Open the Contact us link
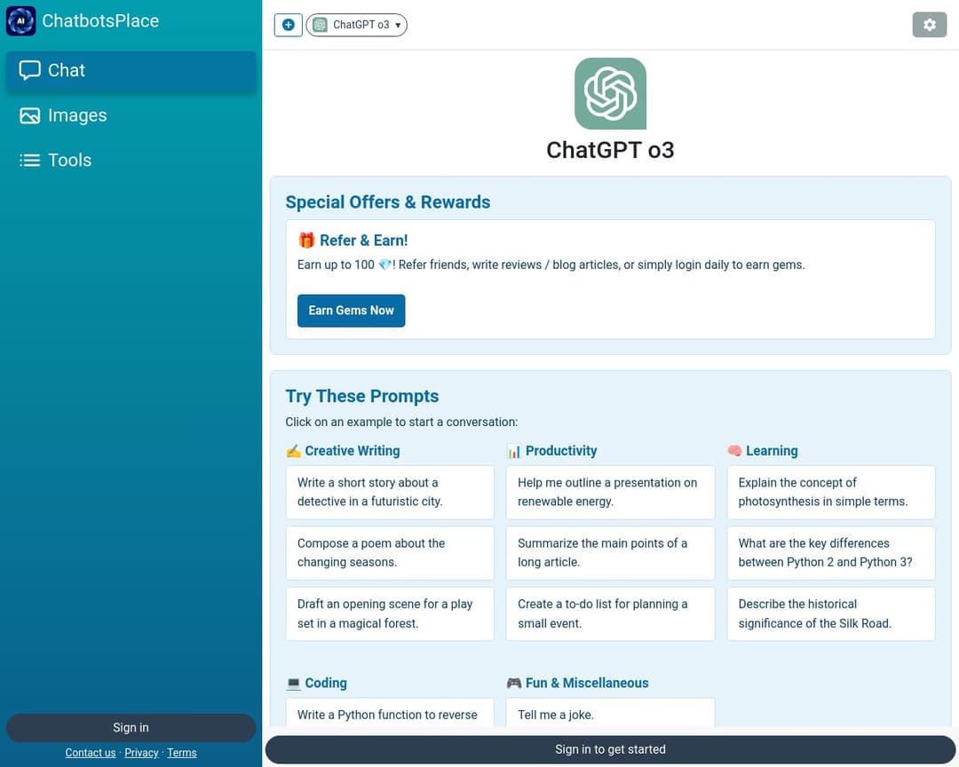 pyautogui.click(x=90, y=752)
